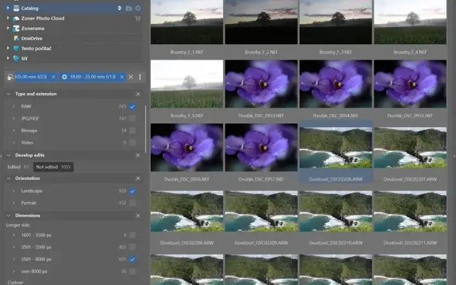456x285 pixels.
Task: Open the filter bar three-dot menu
Action: pos(140,77)
